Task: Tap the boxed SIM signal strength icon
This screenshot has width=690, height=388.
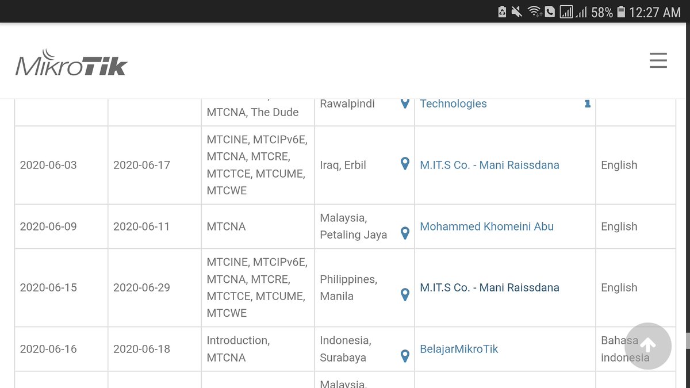Action: (566, 11)
